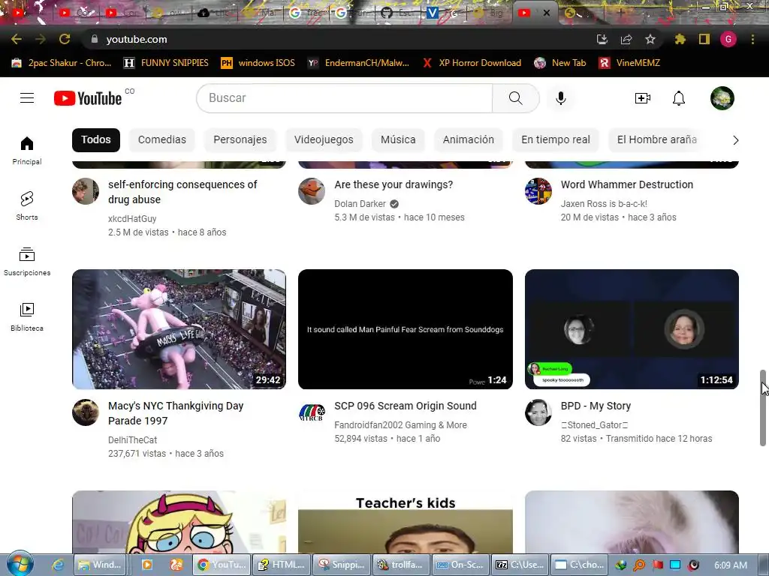The image size is (769, 576).
Task: Open the YouTube account avatar menu
Action: pyautogui.click(x=722, y=98)
